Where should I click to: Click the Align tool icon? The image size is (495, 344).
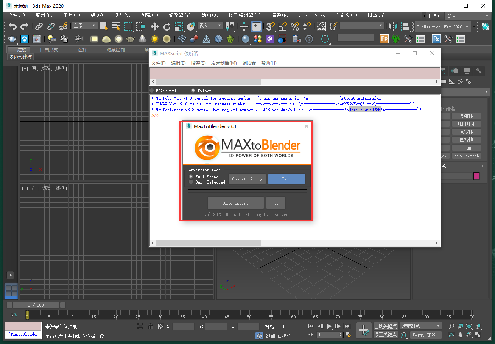point(406,26)
